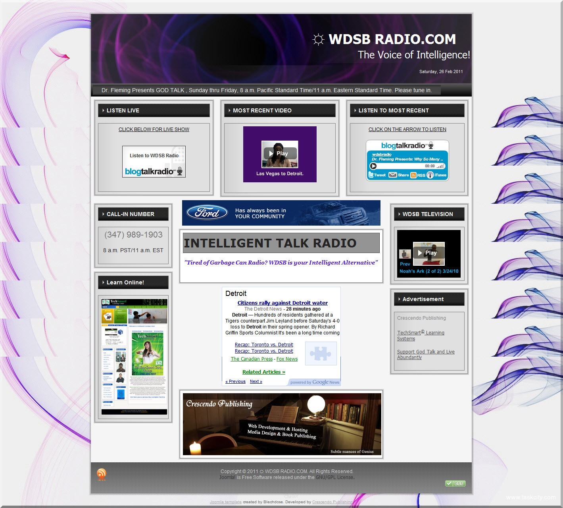Go to Next news item
This screenshot has width=563, height=508.
(x=256, y=381)
